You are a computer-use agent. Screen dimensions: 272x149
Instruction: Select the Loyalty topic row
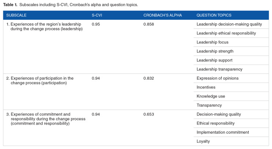[x=203, y=141]
